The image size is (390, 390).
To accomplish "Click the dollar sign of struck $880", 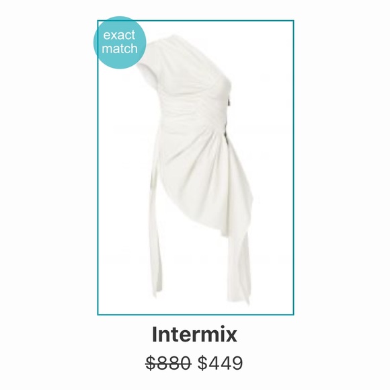I will pyautogui.click(x=152, y=363).
